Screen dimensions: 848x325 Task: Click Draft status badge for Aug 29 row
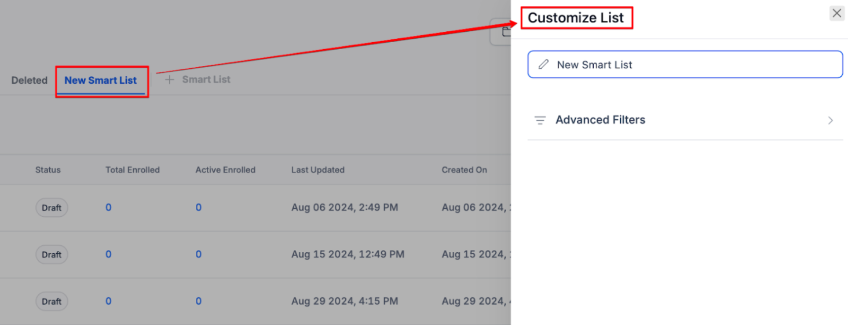tap(52, 301)
